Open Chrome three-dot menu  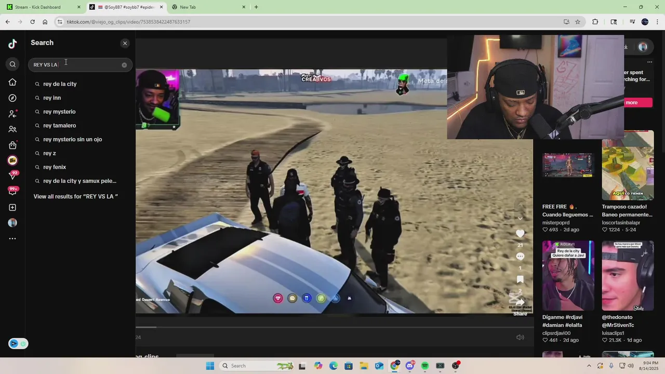click(658, 22)
